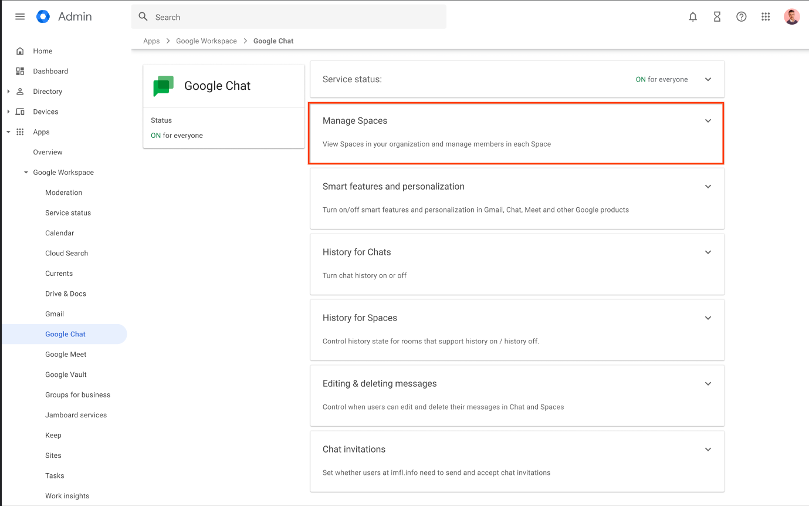
Task: Expand the Devices tree arrow
Action: (8, 112)
